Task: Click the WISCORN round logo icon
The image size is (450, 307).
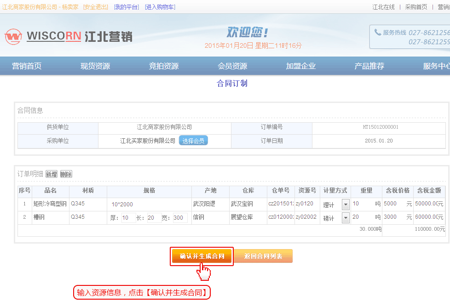Action: 13,37
